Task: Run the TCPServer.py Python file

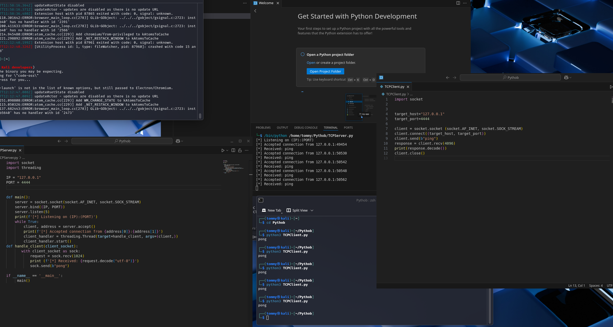Action: tap(223, 150)
